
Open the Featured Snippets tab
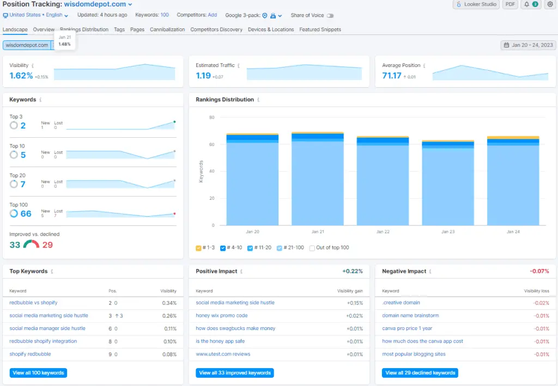click(x=320, y=29)
